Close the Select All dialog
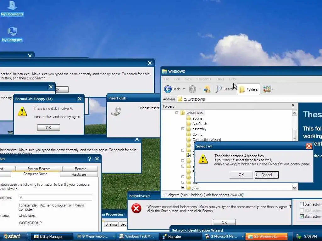322x241 pixels. pos(309,146)
